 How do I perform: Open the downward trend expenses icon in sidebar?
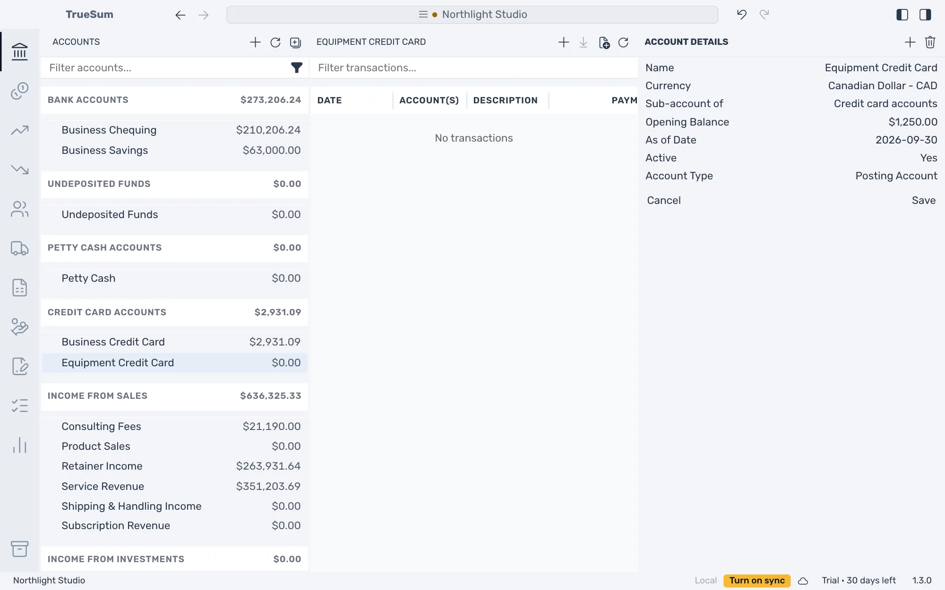[19, 169]
